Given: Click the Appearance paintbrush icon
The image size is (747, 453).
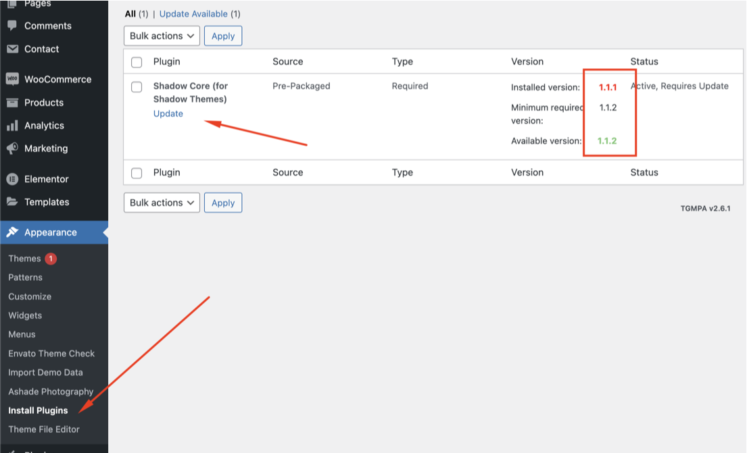Looking at the screenshot, I should 12,232.
